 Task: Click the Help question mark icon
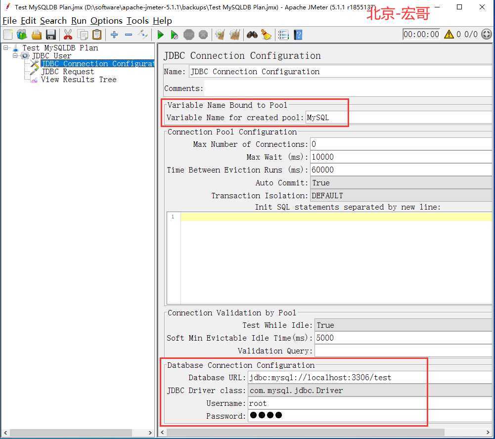click(x=298, y=35)
